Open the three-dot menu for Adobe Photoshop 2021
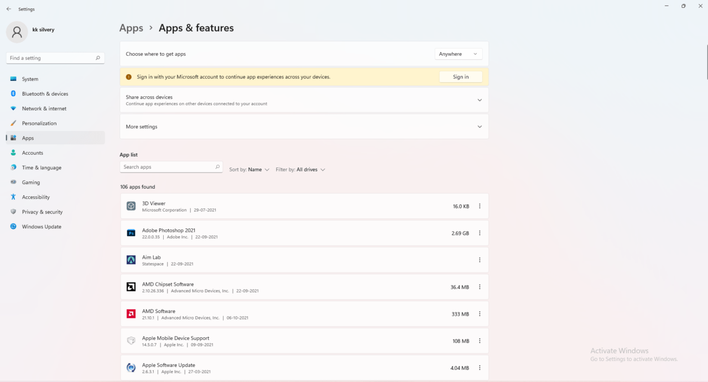 [x=480, y=233]
